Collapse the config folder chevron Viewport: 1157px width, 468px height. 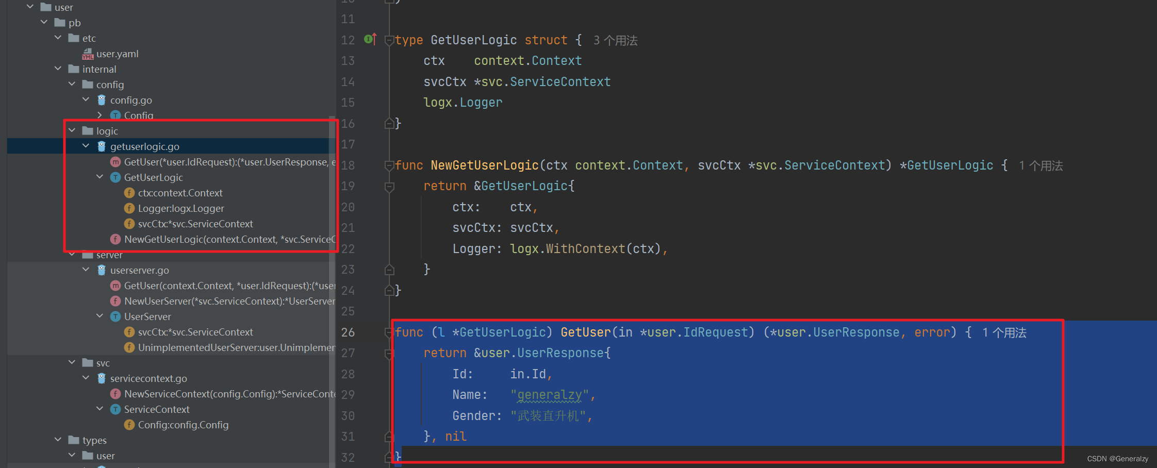tap(72, 84)
